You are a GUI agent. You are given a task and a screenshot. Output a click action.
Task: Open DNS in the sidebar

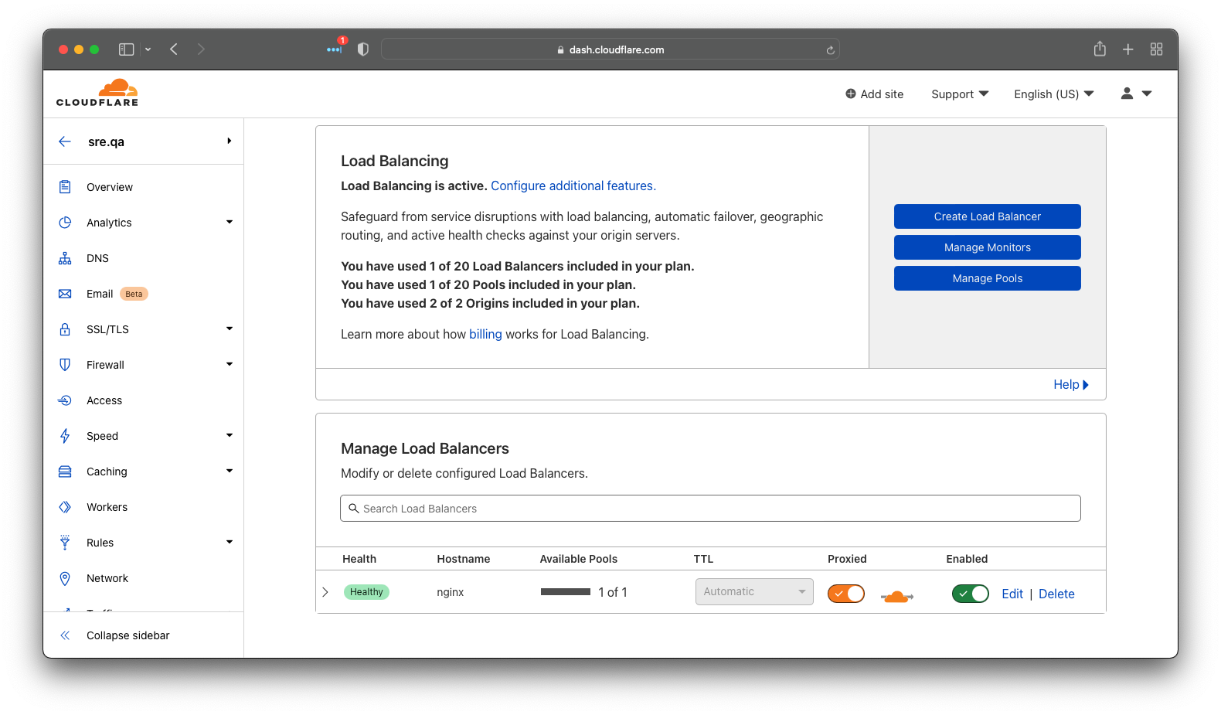(x=97, y=258)
